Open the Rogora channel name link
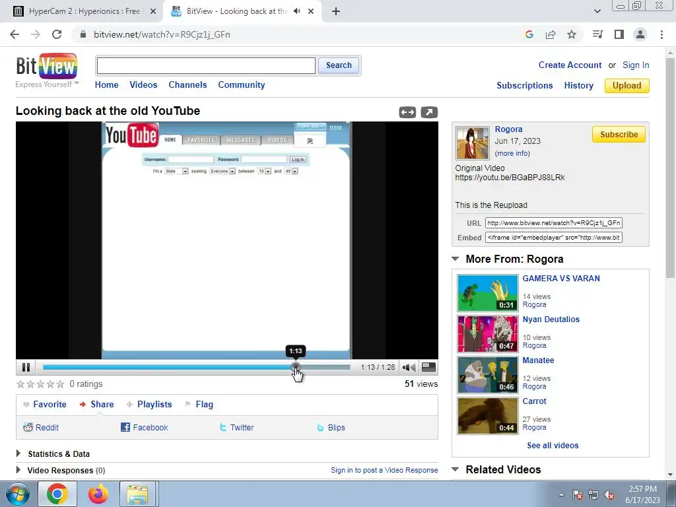Viewport: 676px width, 507px height. point(509,129)
